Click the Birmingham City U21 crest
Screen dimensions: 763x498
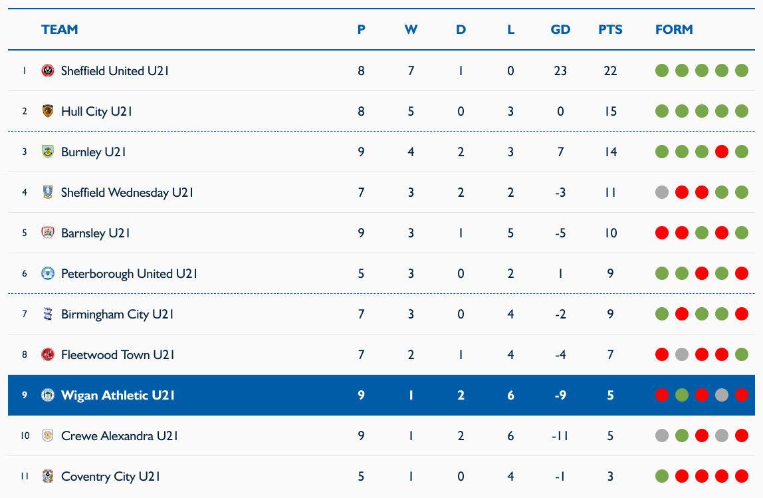coord(48,314)
